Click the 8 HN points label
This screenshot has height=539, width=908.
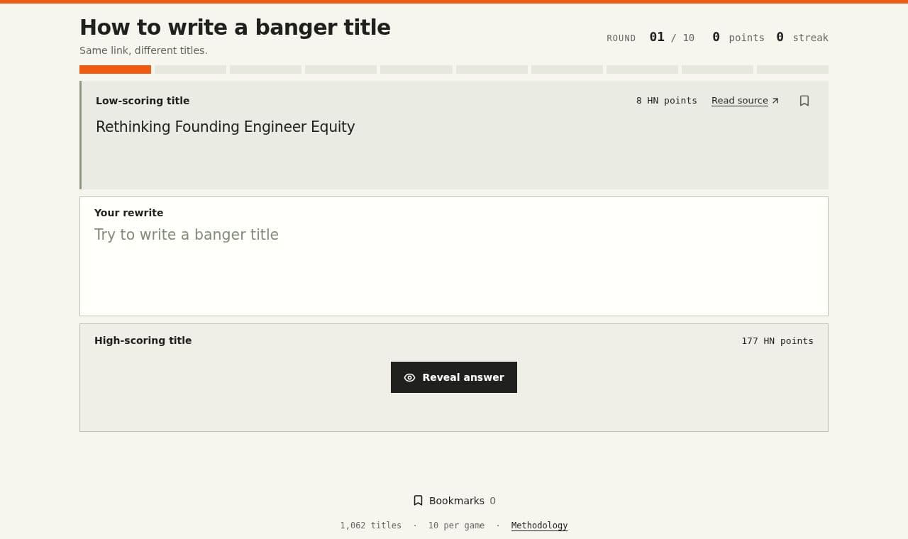pos(667,101)
